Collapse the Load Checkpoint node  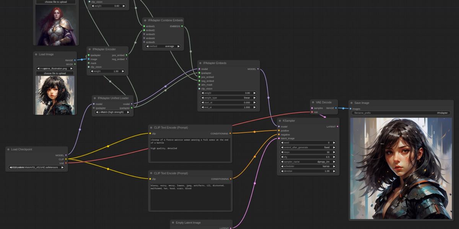point(8,149)
